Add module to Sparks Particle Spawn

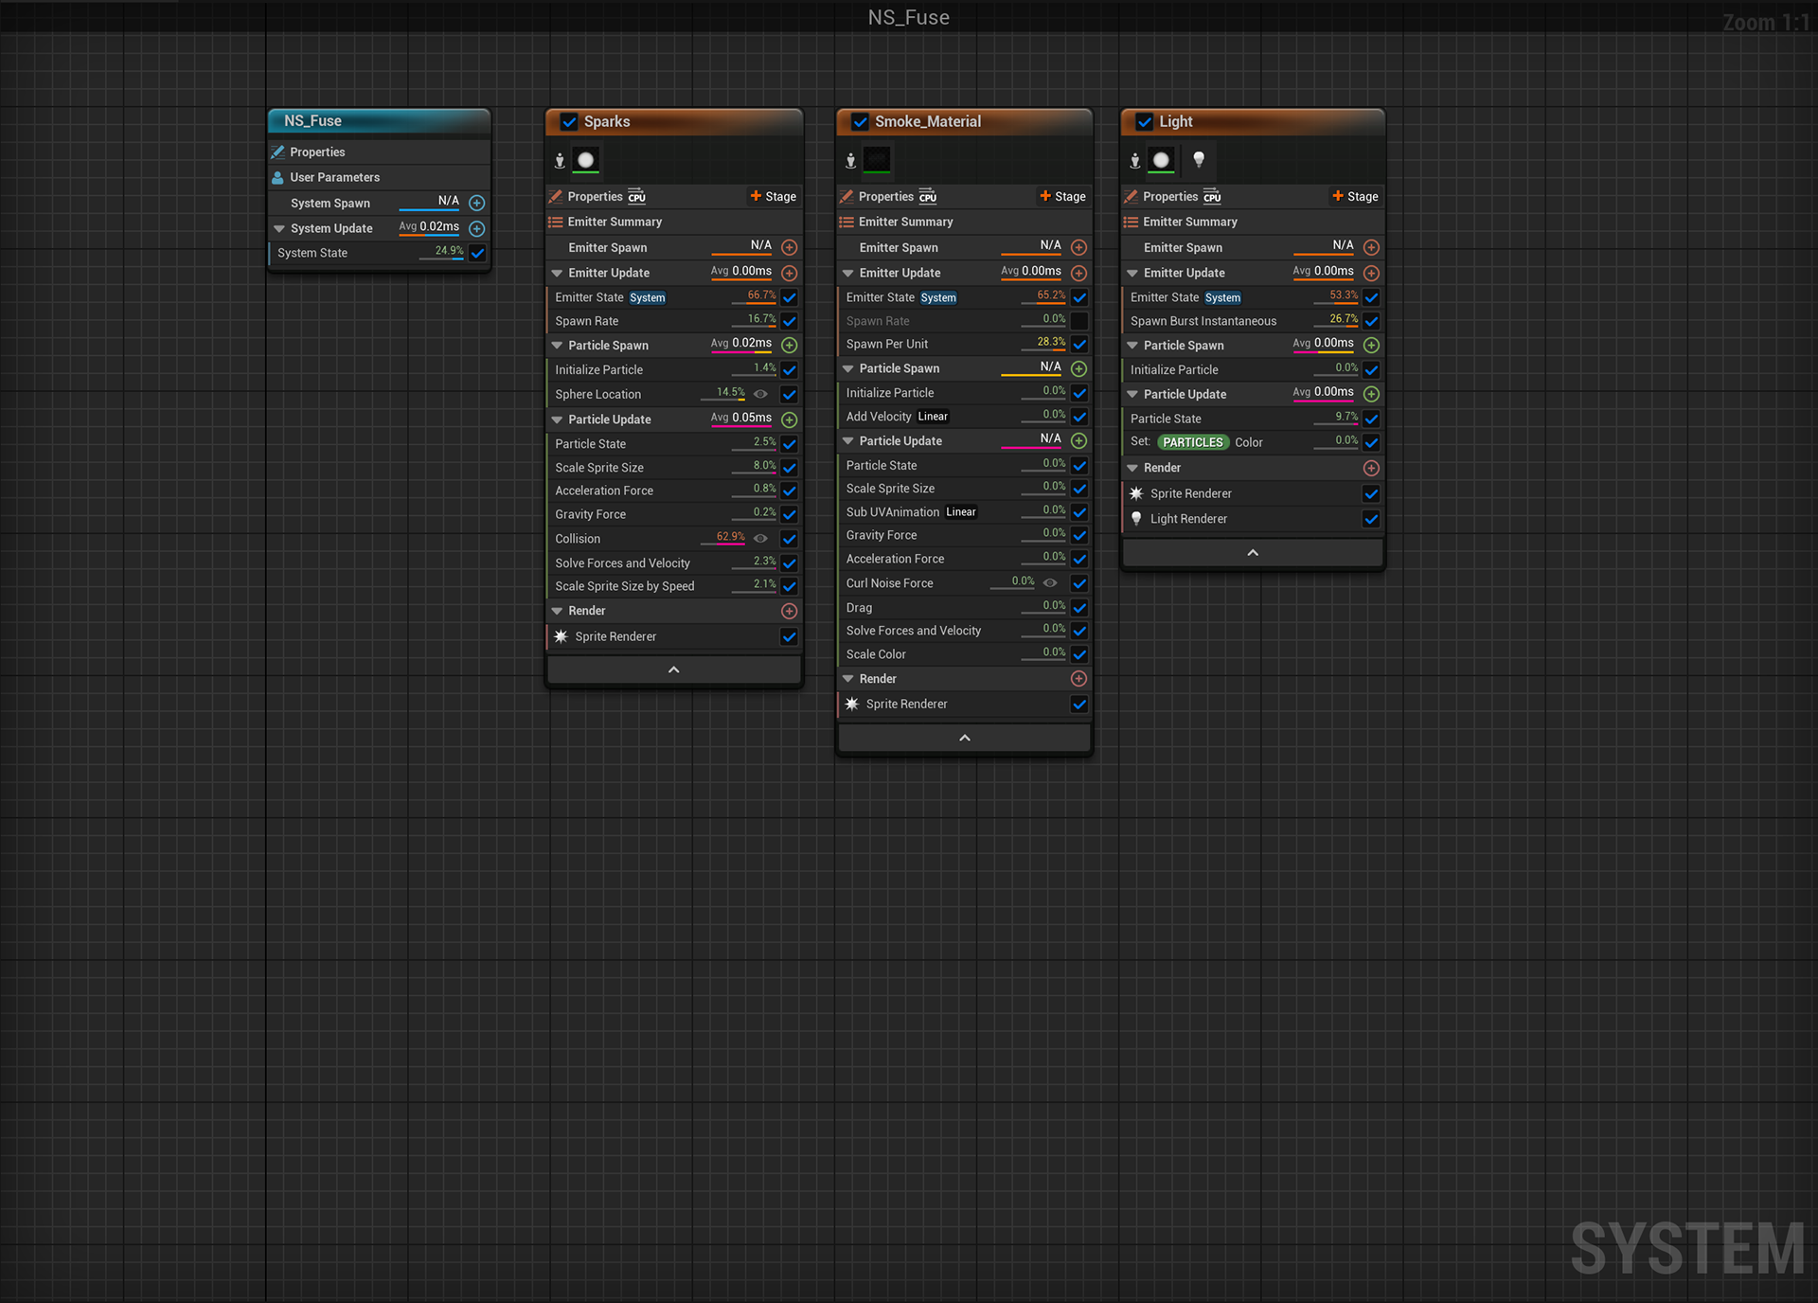click(x=789, y=346)
